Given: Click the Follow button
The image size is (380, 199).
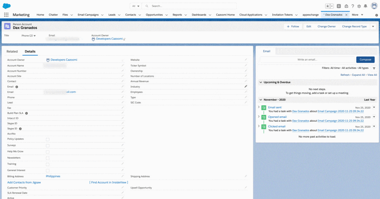Looking at the screenshot, I should point(293,27).
